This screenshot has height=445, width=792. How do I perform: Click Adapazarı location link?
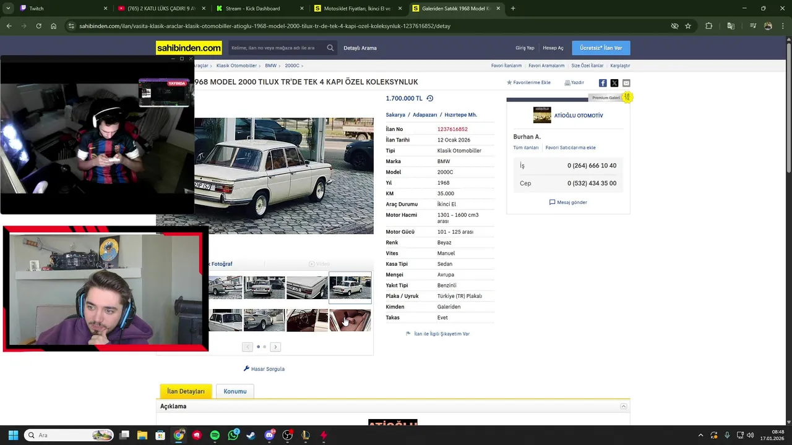(425, 115)
